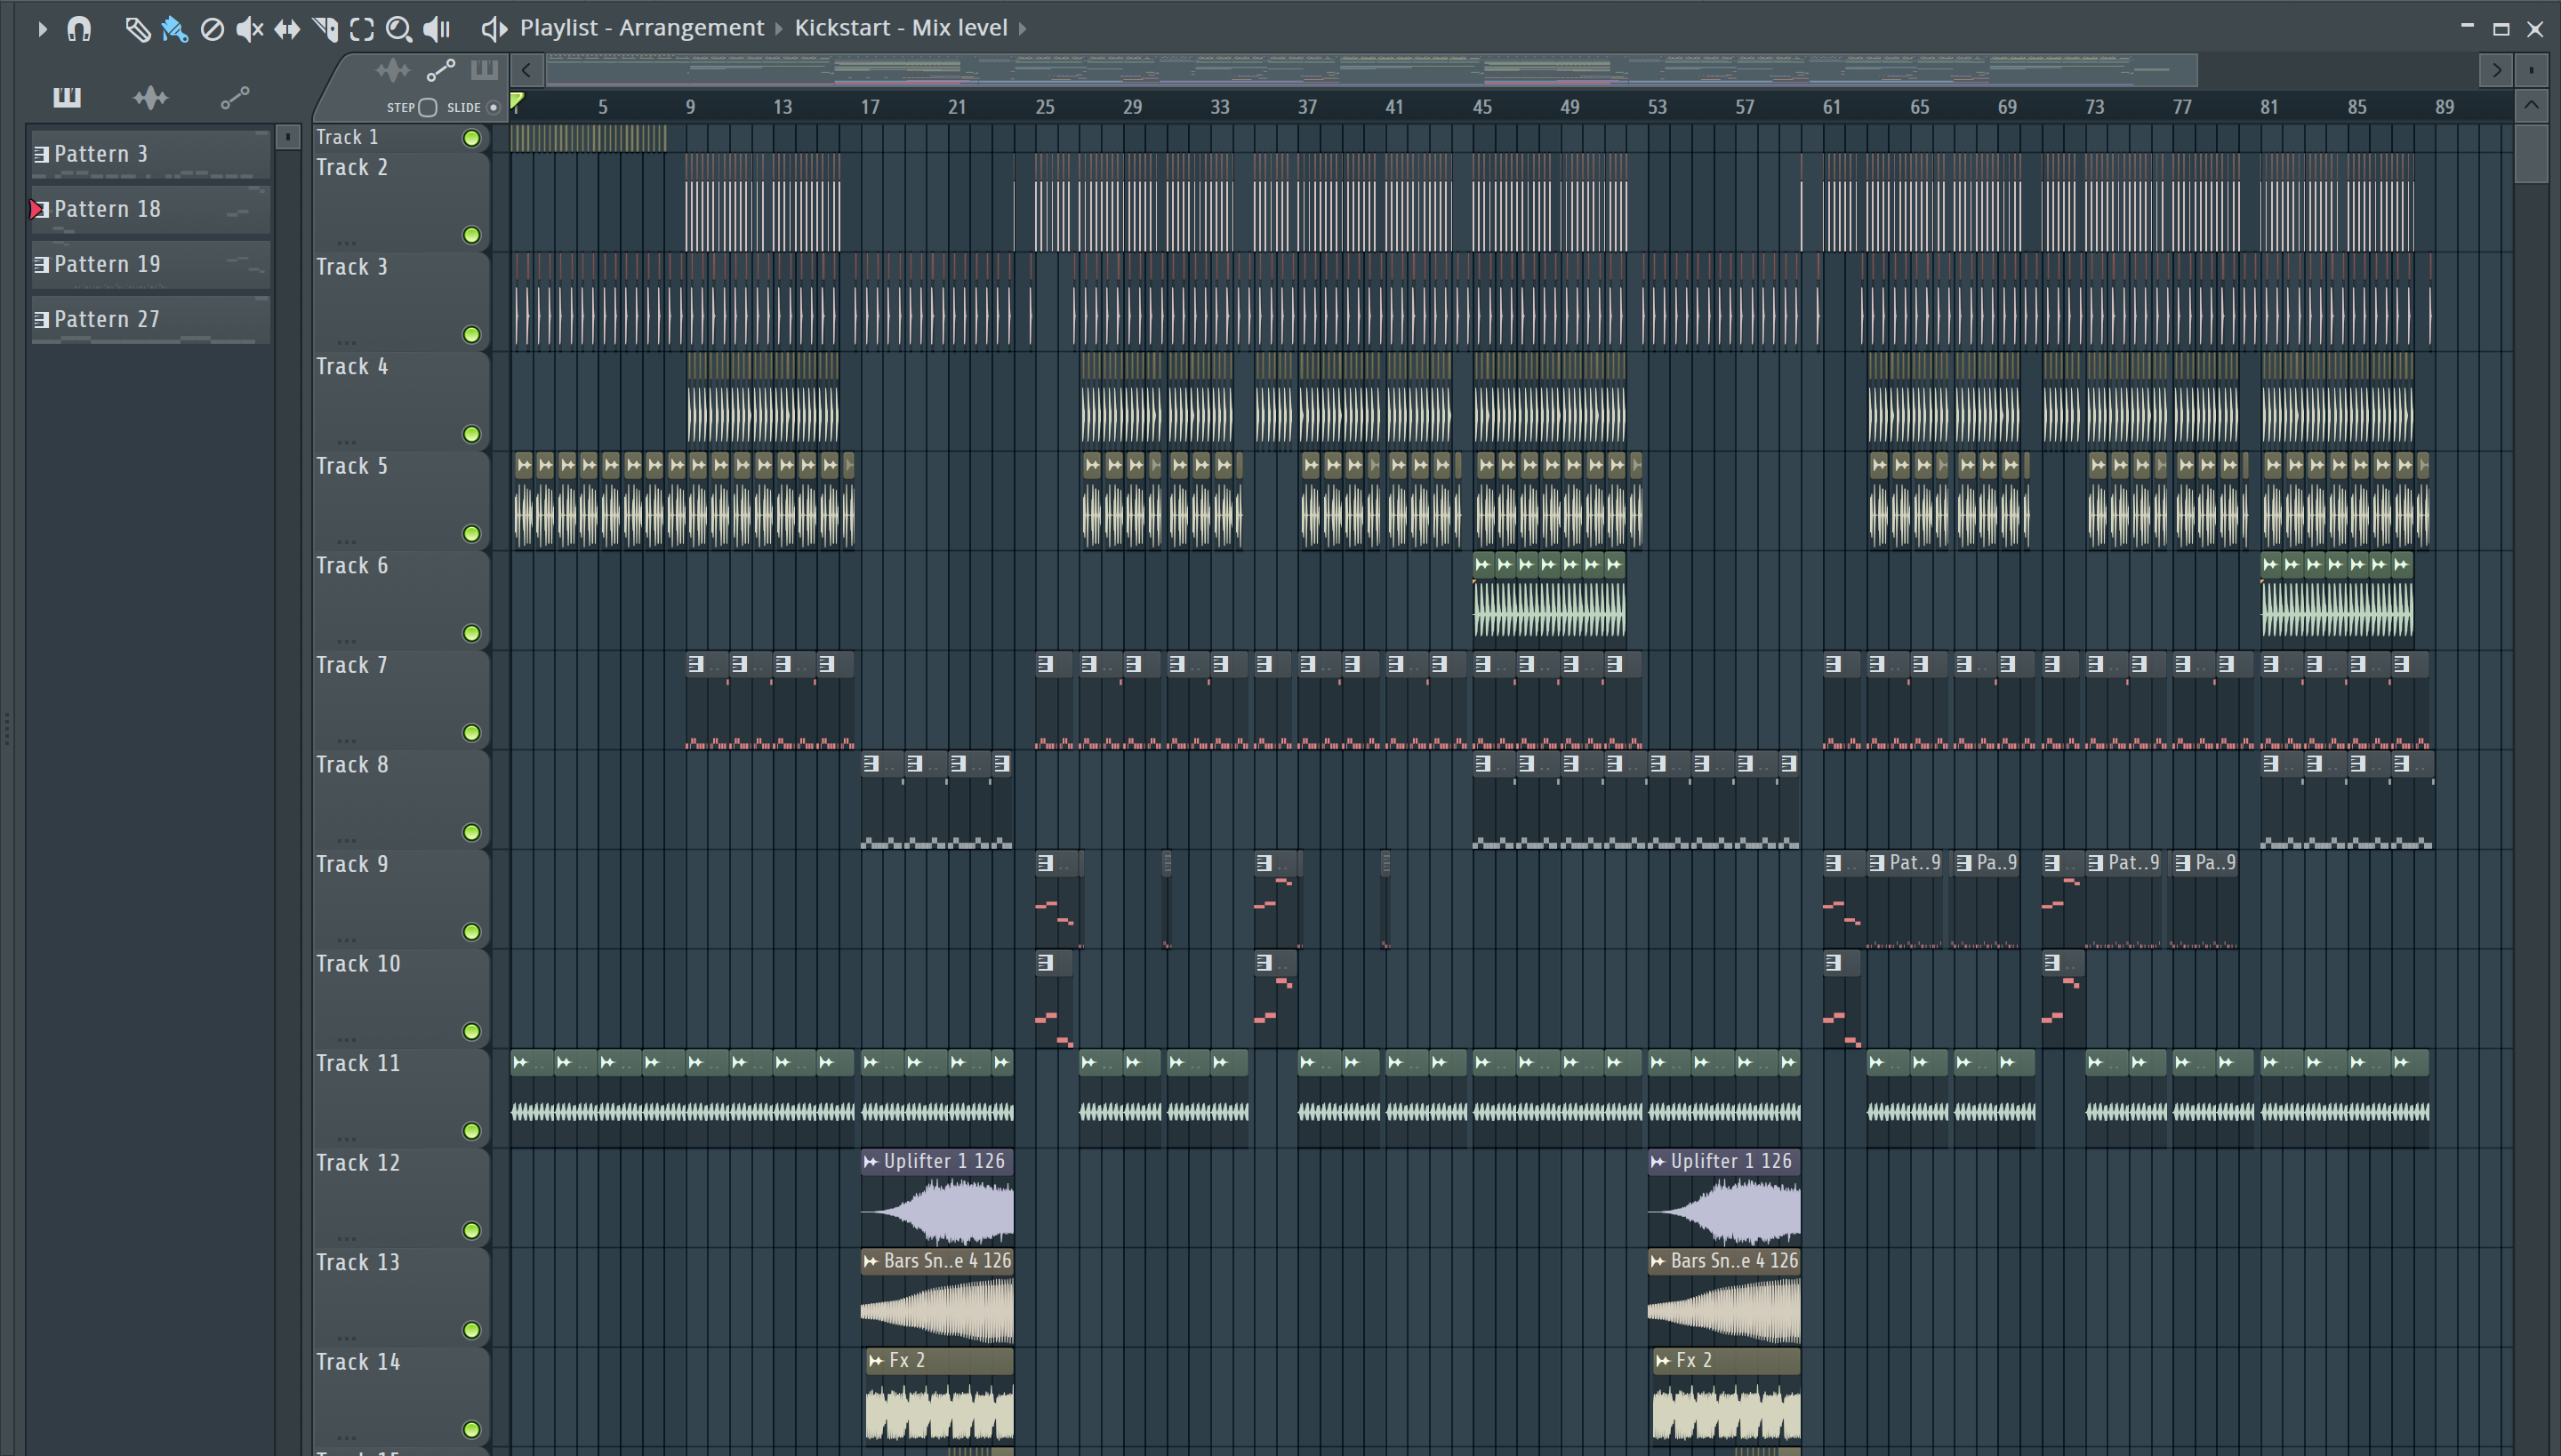The image size is (2561, 1456).
Task: Mute Track 3 with its green switch
Action: 471,334
